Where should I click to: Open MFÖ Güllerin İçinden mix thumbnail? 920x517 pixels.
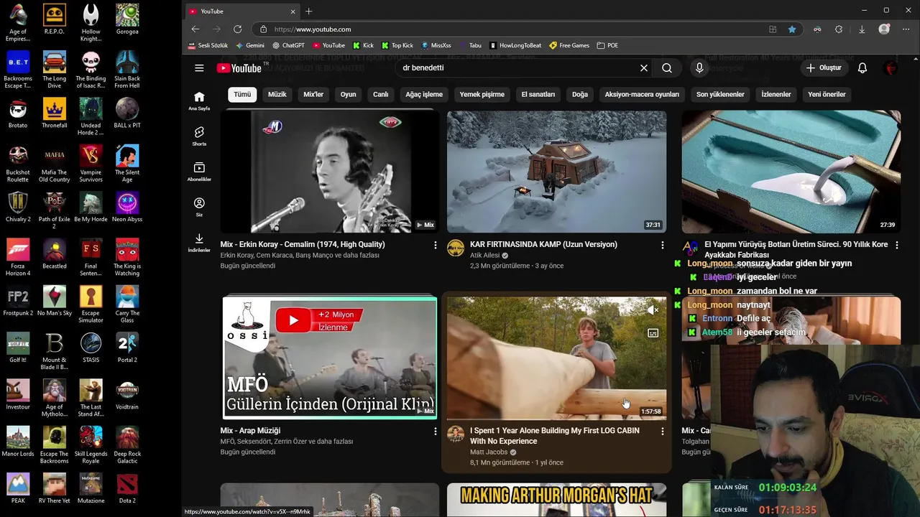(x=330, y=358)
